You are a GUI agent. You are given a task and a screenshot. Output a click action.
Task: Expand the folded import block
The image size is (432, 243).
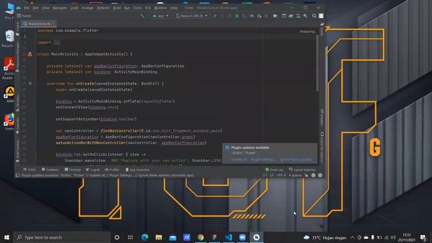pyautogui.click(x=57, y=43)
